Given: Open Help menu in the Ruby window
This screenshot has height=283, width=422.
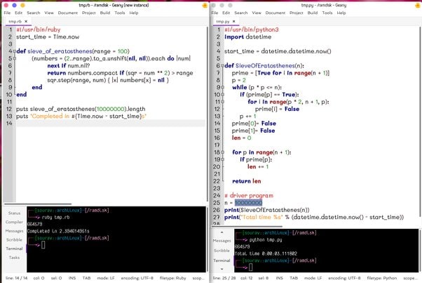Looking at the screenshot, I should (134, 13).
